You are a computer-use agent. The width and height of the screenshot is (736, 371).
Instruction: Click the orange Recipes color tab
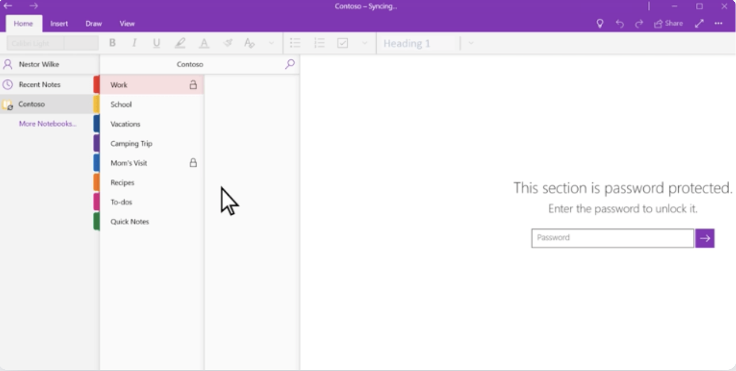pos(97,183)
